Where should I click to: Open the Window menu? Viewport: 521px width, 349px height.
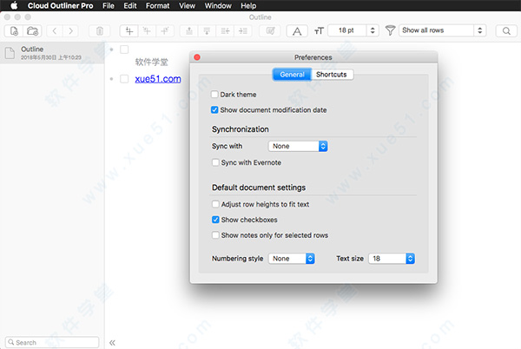click(218, 6)
